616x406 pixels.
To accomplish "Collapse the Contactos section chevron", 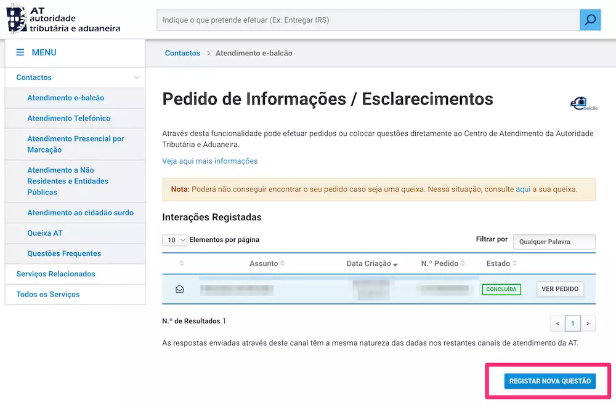I will pyautogui.click(x=136, y=78).
